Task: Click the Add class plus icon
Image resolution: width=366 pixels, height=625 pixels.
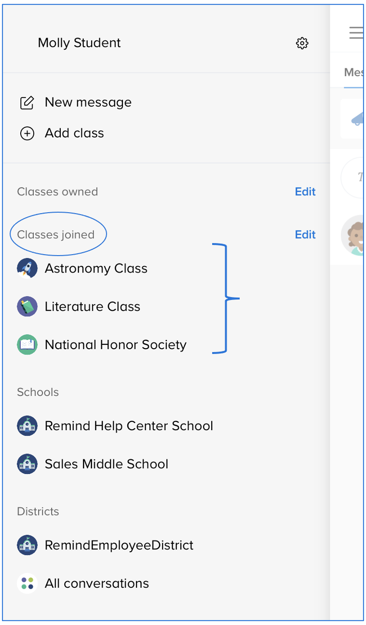Action: (27, 134)
